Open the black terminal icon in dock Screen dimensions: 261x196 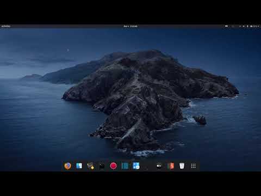pyautogui.click(x=102, y=166)
